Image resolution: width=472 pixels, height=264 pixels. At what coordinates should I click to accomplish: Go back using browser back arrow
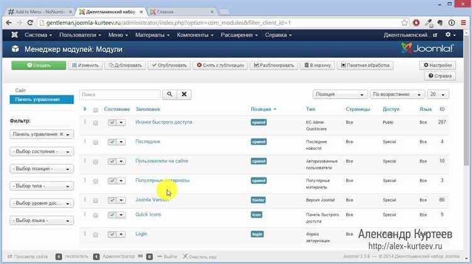click(x=9, y=23)
